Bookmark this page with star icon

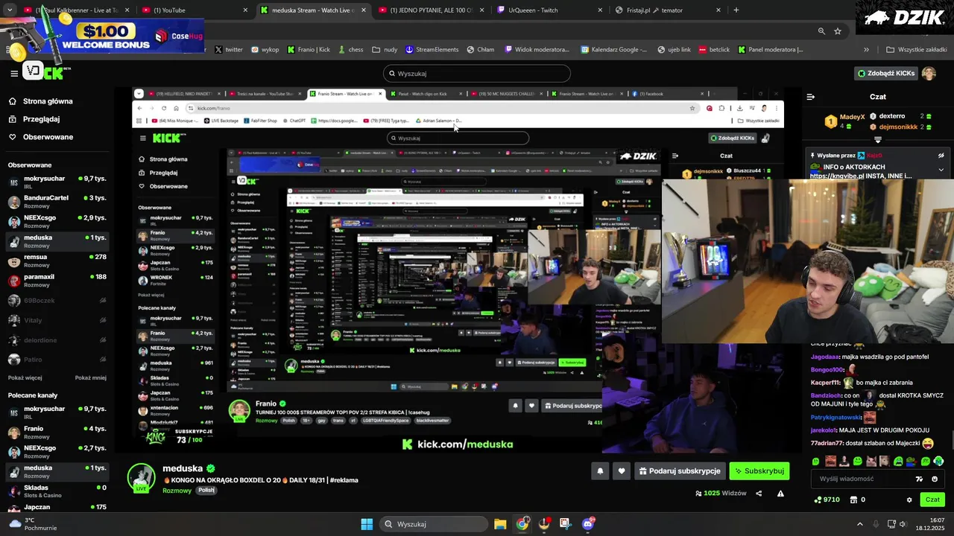(838, 31)
